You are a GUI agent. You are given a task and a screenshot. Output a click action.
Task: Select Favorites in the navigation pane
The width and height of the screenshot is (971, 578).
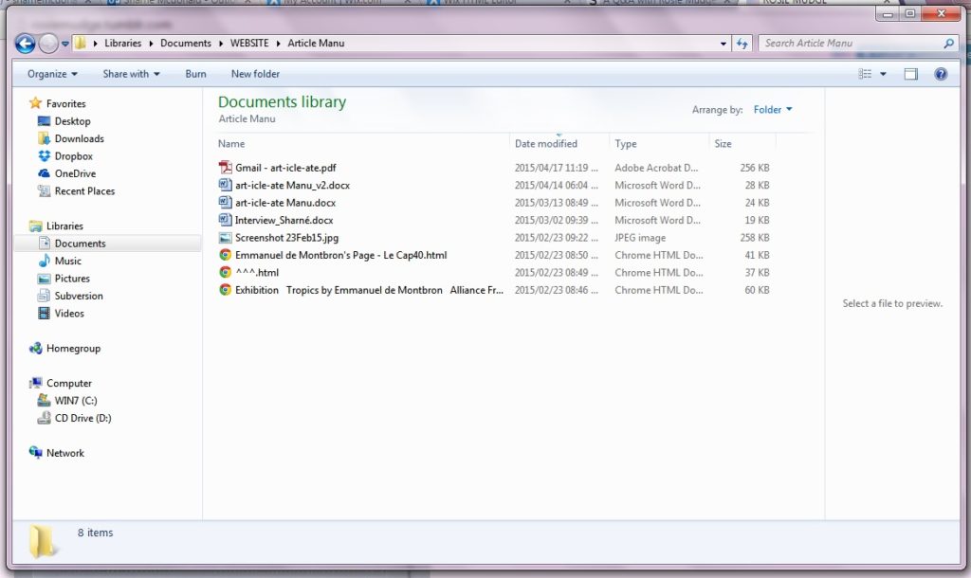coord(65,104)
